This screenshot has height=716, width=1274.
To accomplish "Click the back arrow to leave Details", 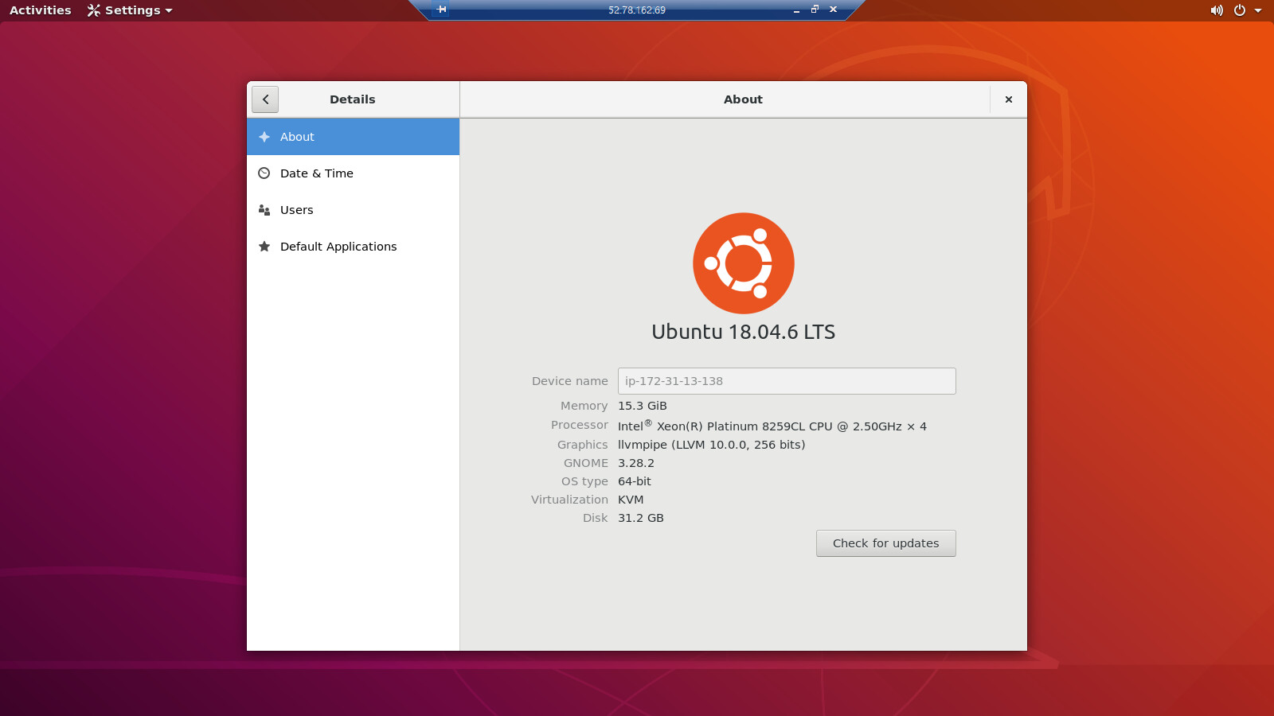I will (x=265, y=99).
